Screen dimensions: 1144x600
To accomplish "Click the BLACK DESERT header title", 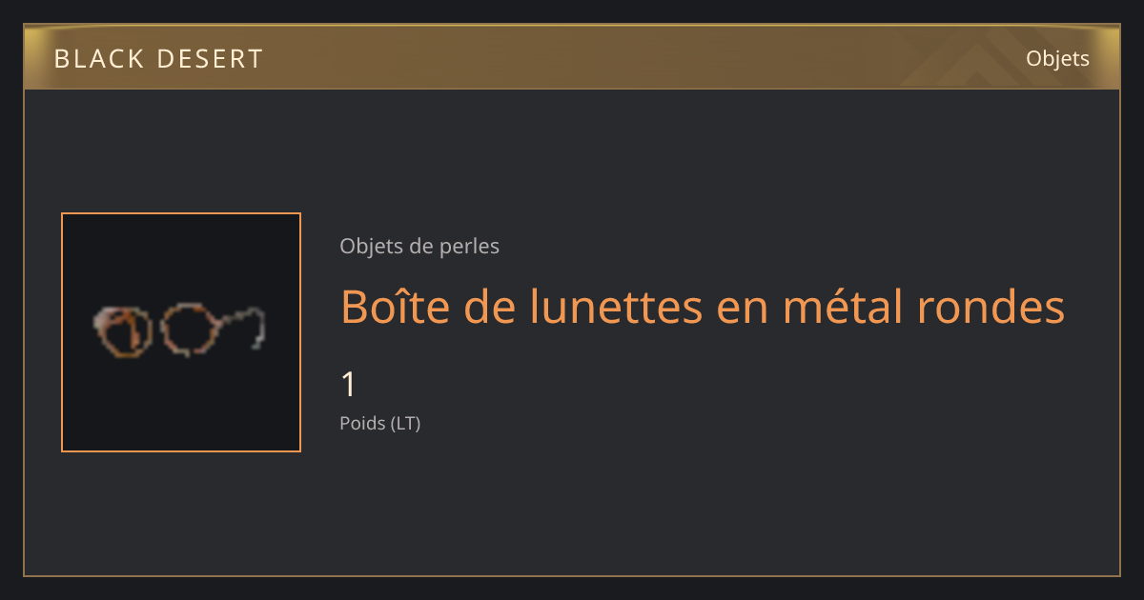I will [158, 59].
